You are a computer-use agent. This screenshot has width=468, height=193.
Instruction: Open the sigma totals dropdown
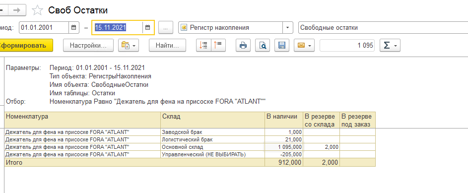pos(390,45)
